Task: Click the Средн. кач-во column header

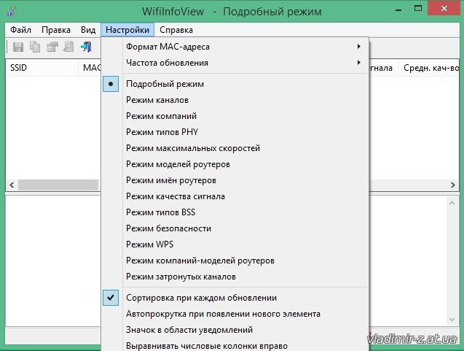Action: [429, 68]
